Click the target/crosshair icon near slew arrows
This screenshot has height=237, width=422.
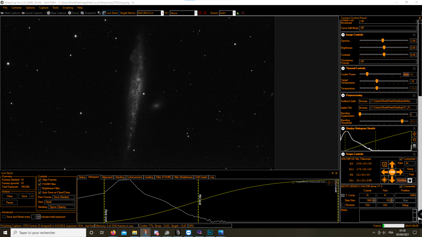[x=384, y=180]
